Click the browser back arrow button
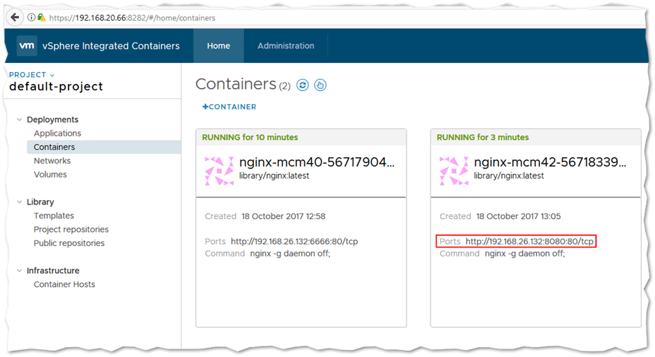Viewport: 655px width, 357px height. click(15, 17)
